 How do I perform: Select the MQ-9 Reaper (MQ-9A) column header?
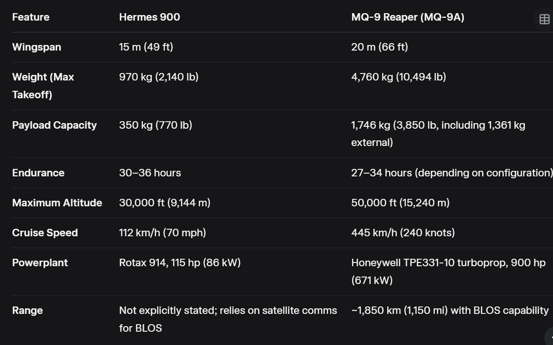point(408,17)
